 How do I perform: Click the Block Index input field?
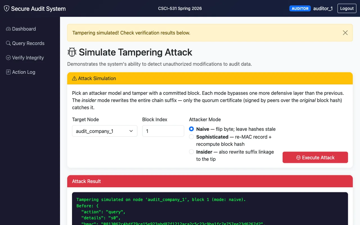[x=163, y=131]
